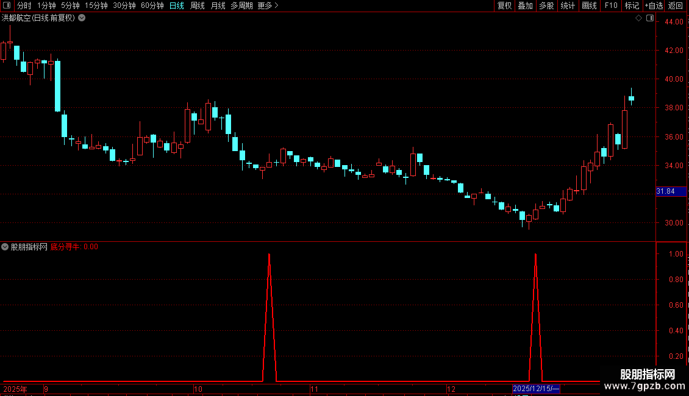Open the 统计 statistics tool
This screenshot has width=689, height=396.
[568, 5]
